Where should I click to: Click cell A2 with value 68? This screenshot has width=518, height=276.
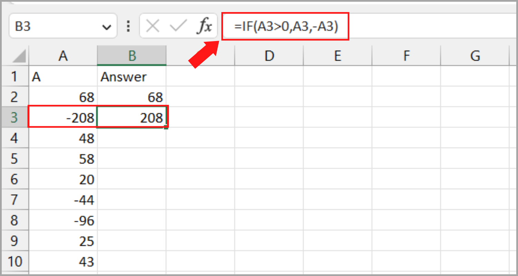[x=63, y=97]
